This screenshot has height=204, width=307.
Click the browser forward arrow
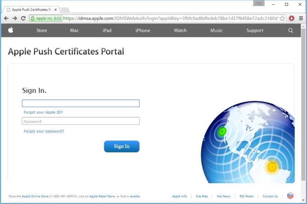tap(15, 18)
